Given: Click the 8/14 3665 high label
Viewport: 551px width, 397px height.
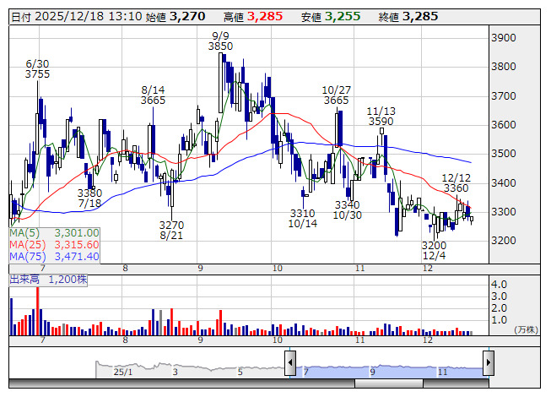Looking at the screenshot, I should point(153,95).
